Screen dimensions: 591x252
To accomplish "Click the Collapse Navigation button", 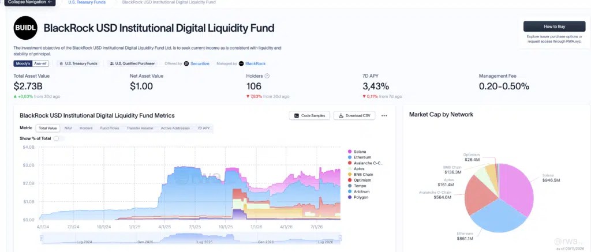I will tap(30, 2).
